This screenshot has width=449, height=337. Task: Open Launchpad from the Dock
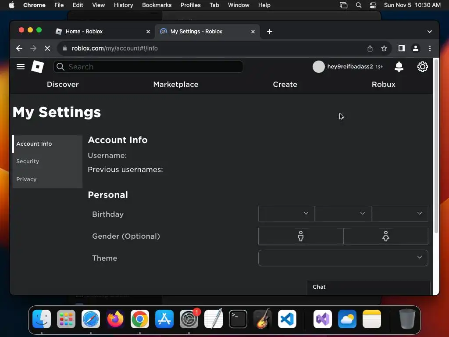point(66,319)
